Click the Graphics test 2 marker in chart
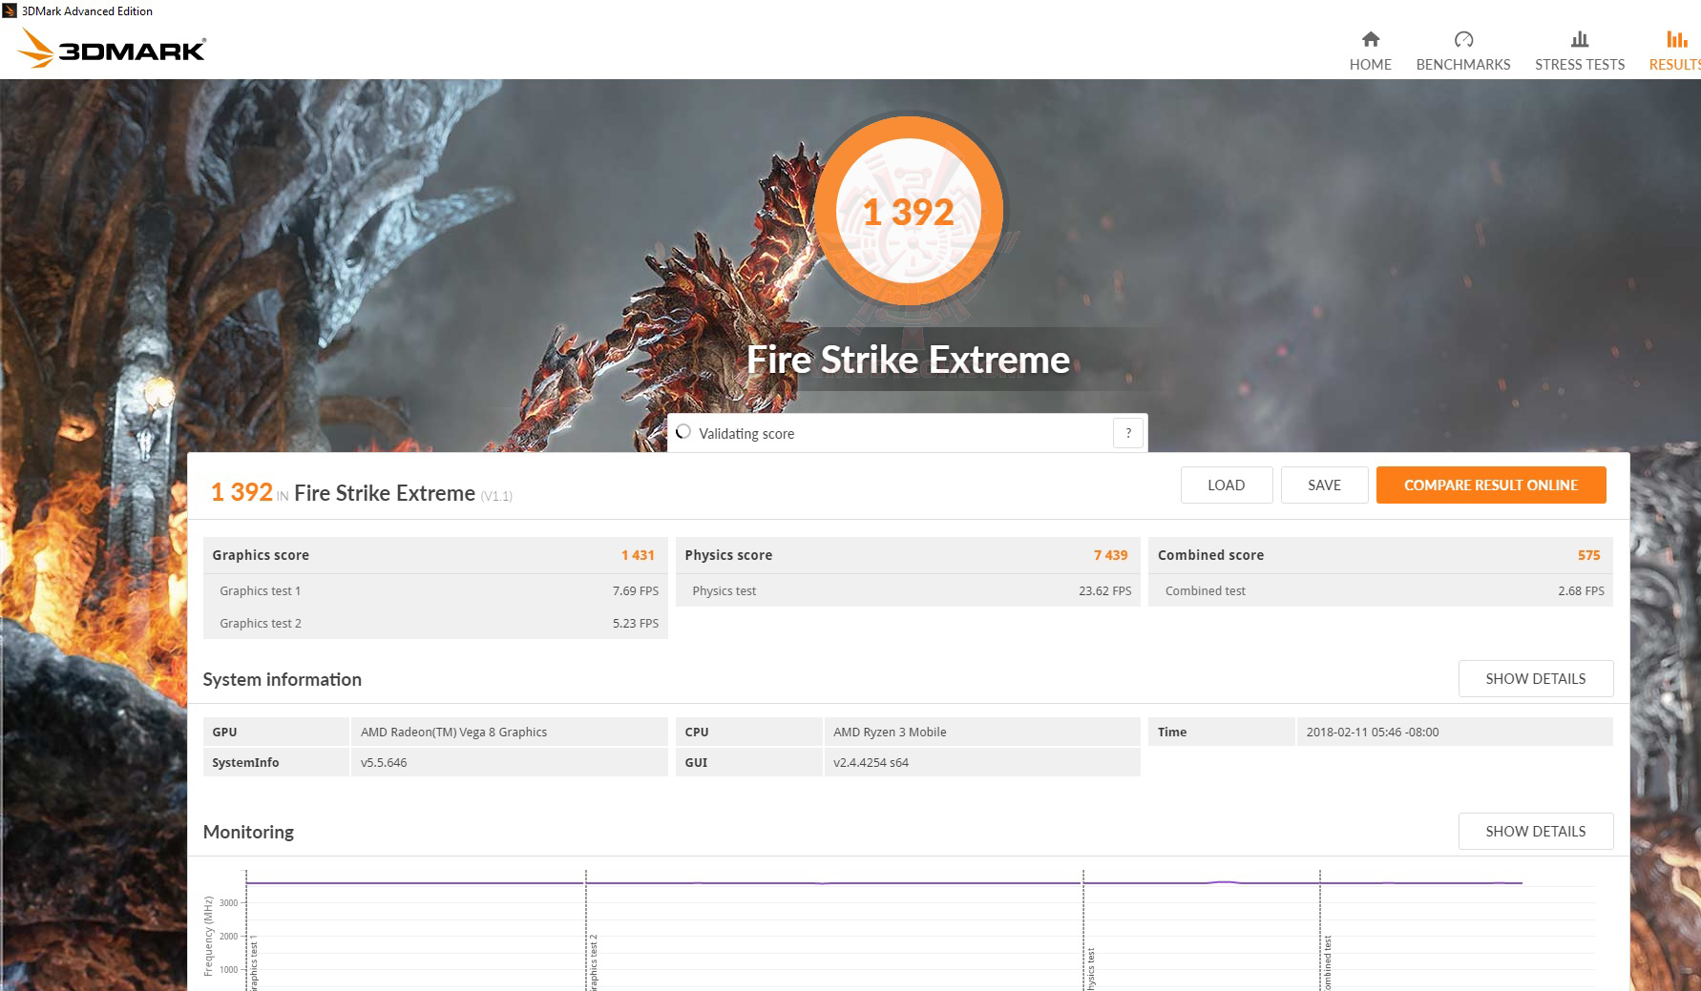This screenshot has height=991, width=1701. pyautogui.click(x=593, y=961)
